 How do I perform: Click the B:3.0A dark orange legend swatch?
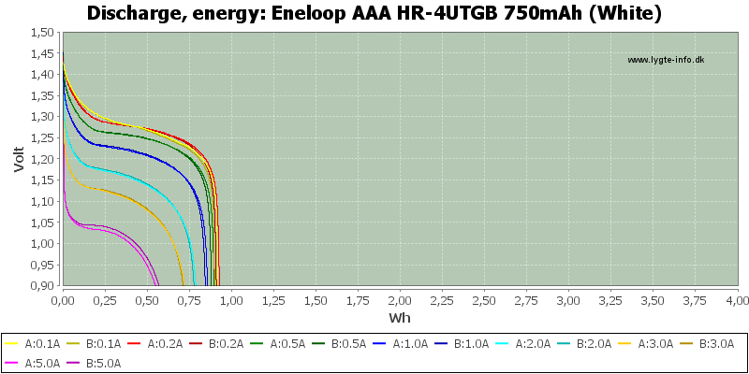[685, 343]
